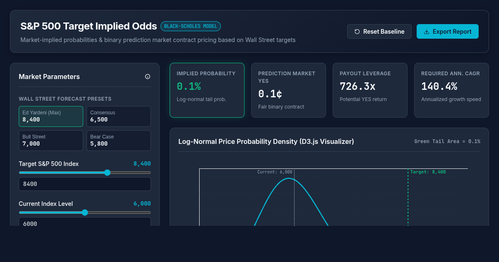The image size is (499, 262).
Task: Select the Required Ann. CAGR card
Action: [452, 90]
